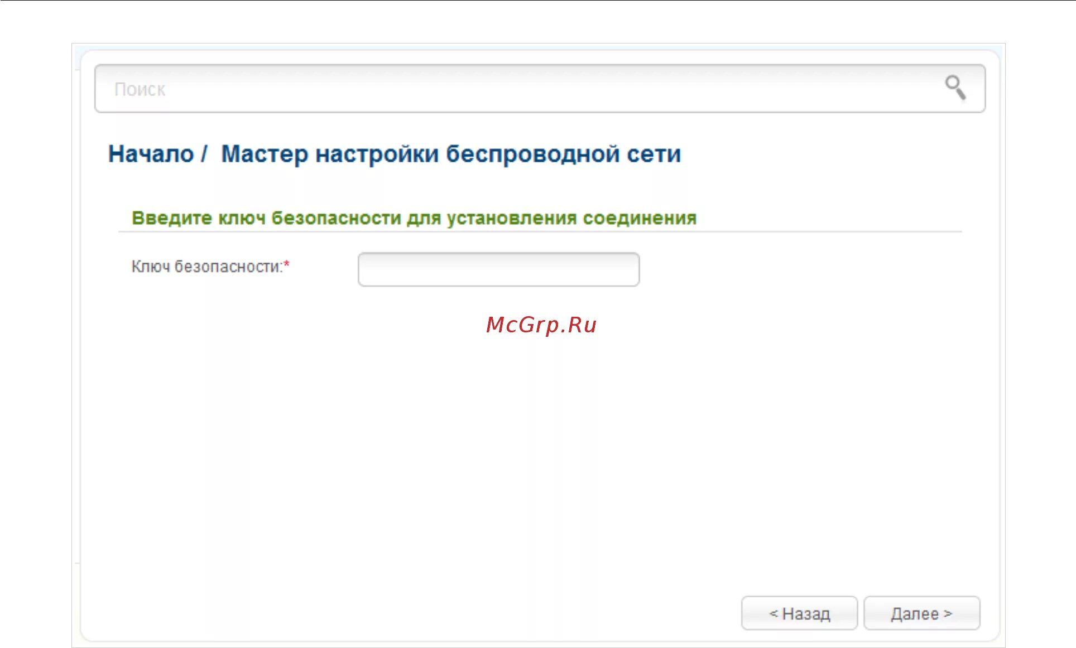Click the magnifying glass search icon
Image resolution: width=1076 pixels, height=648 pixels.
pyautogui.click(x=955, y=88)
